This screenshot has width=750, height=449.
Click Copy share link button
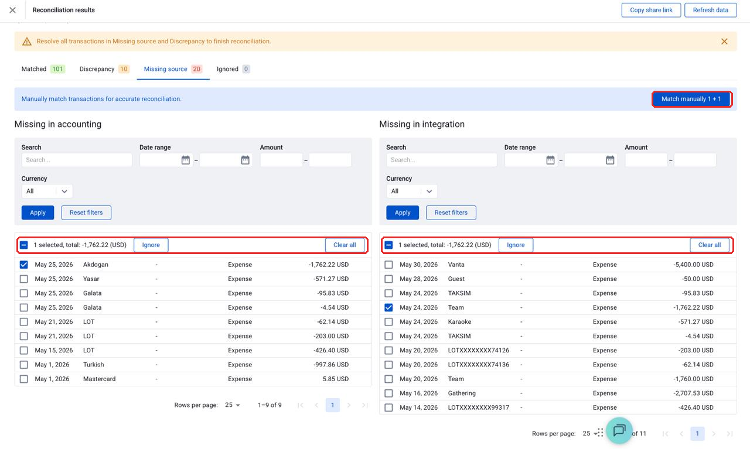pyautogui.click(x=651, y=10)
